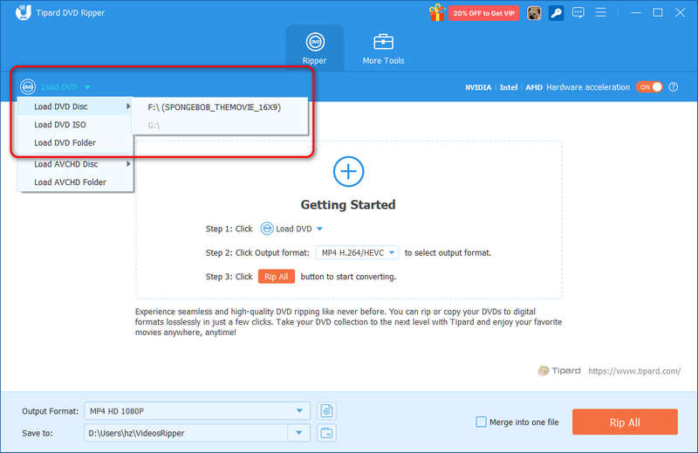Switch to the More Tools tab
The height and width of the screenshot is (453, 698).
(383, 48)
